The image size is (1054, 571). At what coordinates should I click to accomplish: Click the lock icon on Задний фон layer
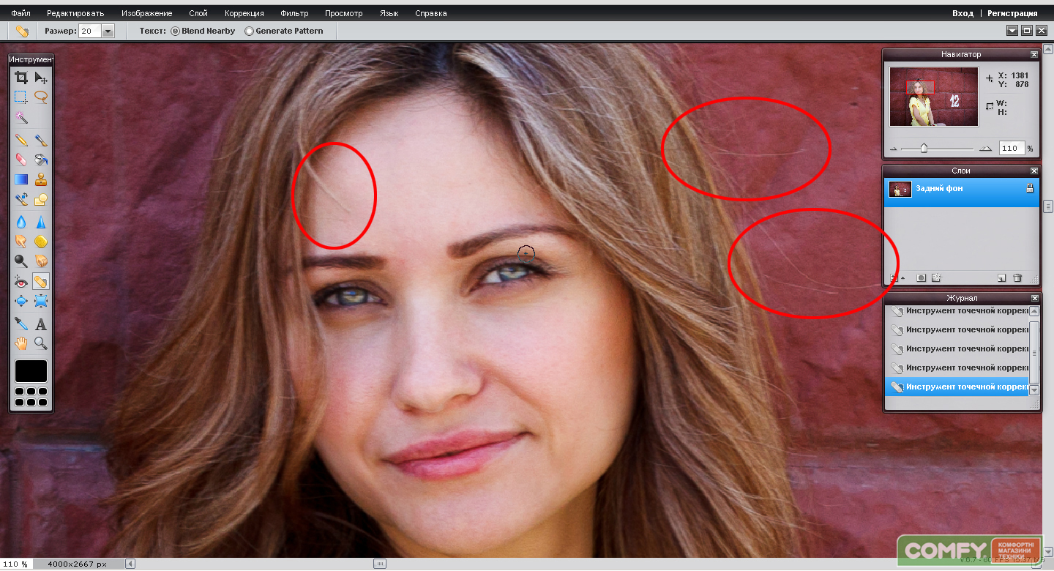tap(1030, 189)
